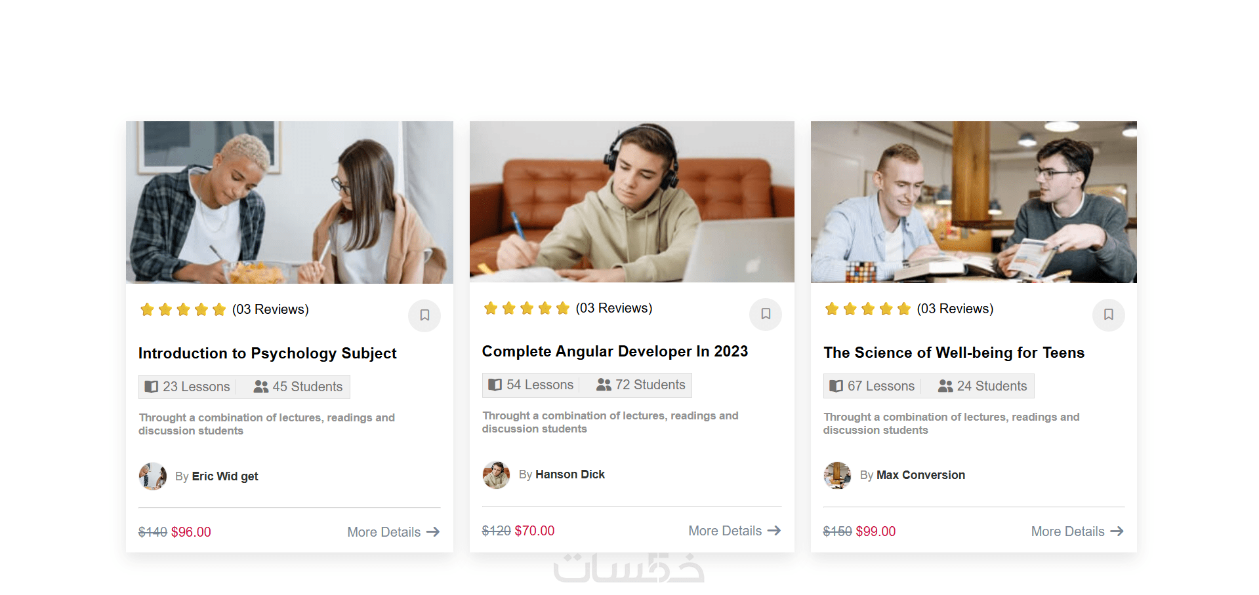The width and height of the screenshot is (1259, 595).
Task: Click Hanson Dick's avatar picture
Action: [x=497, y=475]
